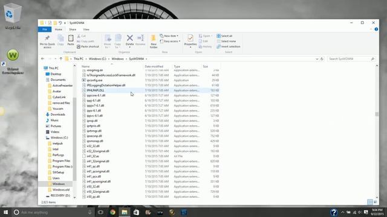Viewport: 387px width, 217px height.
Task: Select the IPHLPAPI.DLL file
Action: pyautogui.click(x=96, y=90)
